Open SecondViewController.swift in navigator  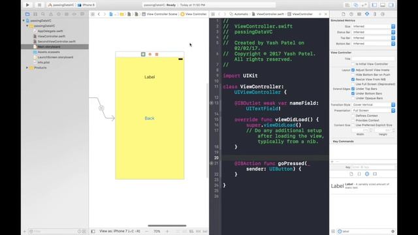pos(57,42)
